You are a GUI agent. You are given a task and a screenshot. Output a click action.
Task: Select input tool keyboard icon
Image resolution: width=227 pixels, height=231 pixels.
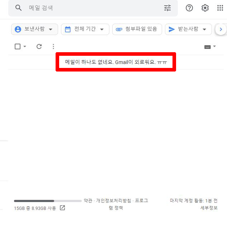point(208,47)
